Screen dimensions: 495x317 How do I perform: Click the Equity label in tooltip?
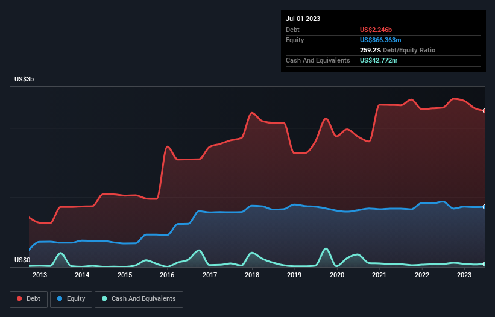295,40
